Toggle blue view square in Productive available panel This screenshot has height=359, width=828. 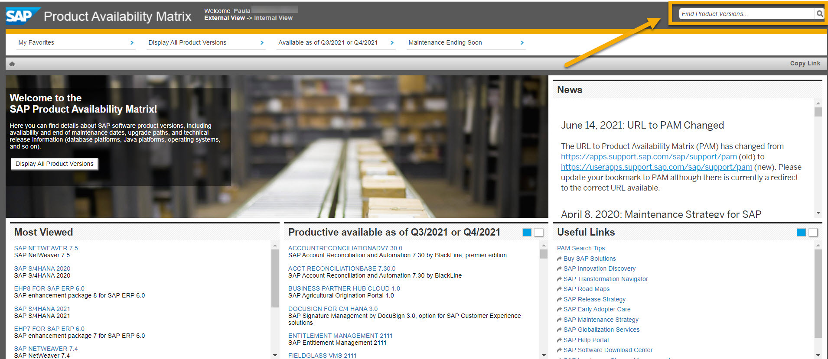click(x=527, y=233)
